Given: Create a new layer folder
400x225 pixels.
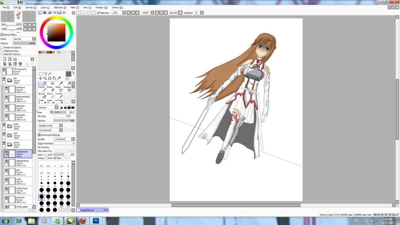Looking at the screenshot, I should click(x=15, y=59).
